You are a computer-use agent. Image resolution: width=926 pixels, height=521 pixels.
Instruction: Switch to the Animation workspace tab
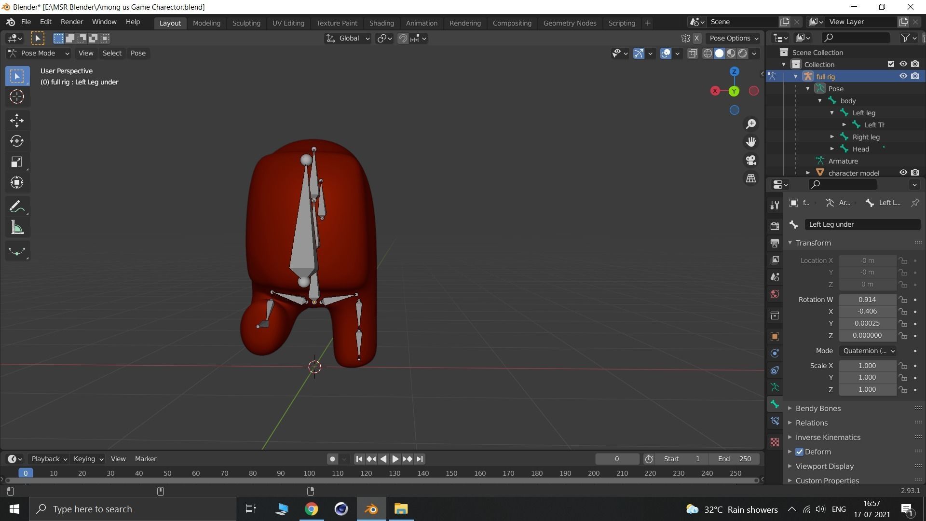(422, 23)
